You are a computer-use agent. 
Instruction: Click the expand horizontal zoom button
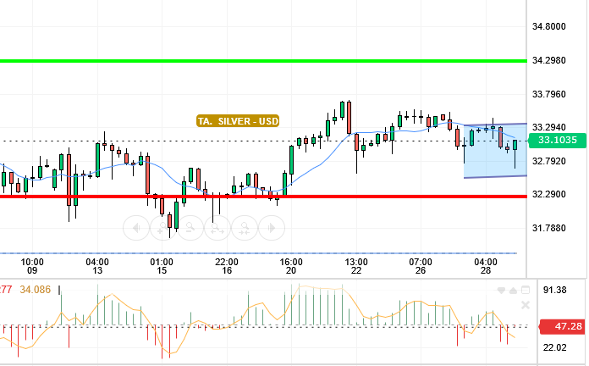point(217,228)
